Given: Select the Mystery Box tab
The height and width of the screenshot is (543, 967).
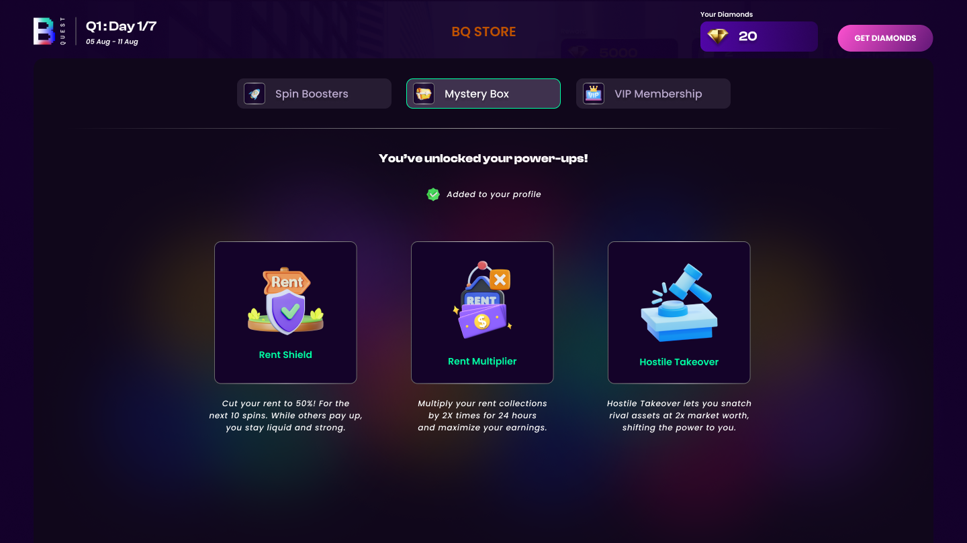Looking at the screenshot, I should pos(483,94).
